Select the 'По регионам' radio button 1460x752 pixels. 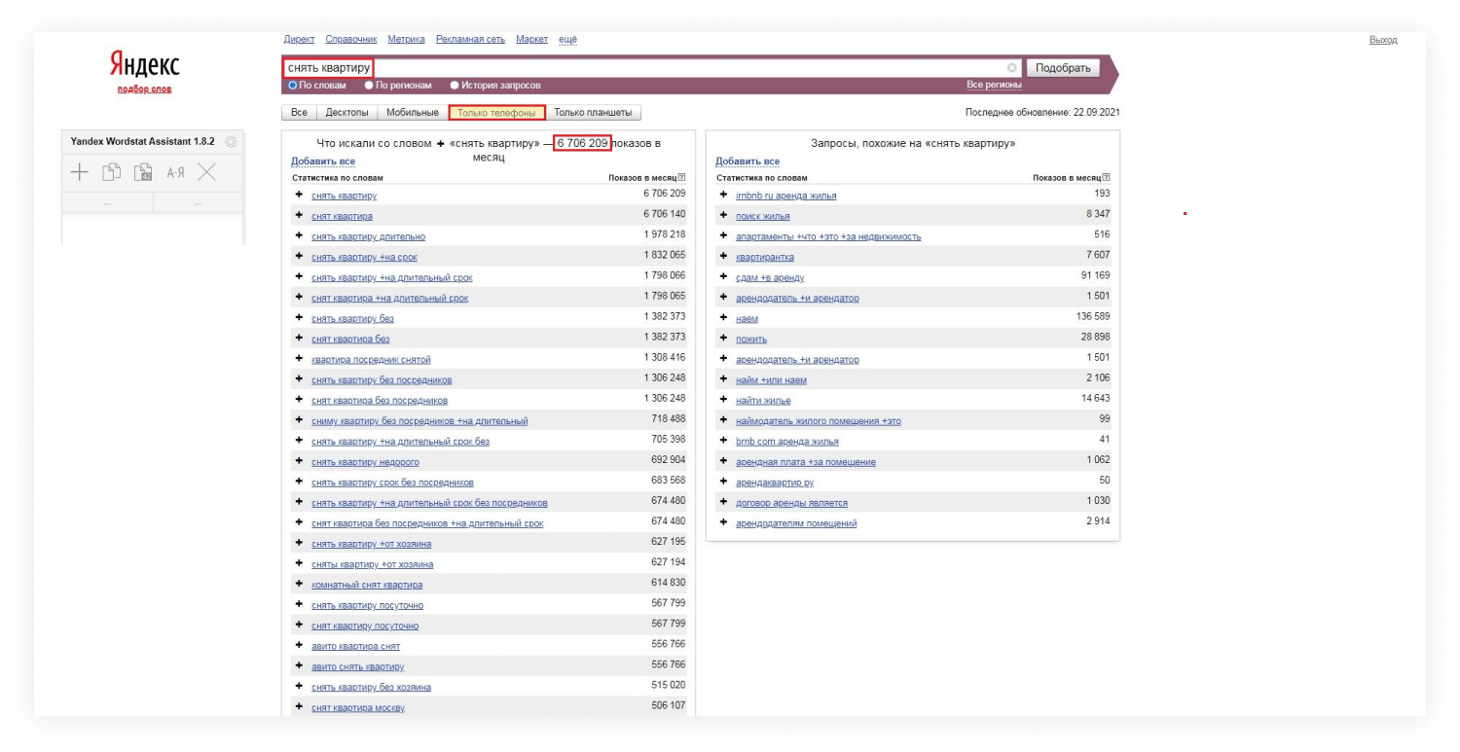coord(369,86)
